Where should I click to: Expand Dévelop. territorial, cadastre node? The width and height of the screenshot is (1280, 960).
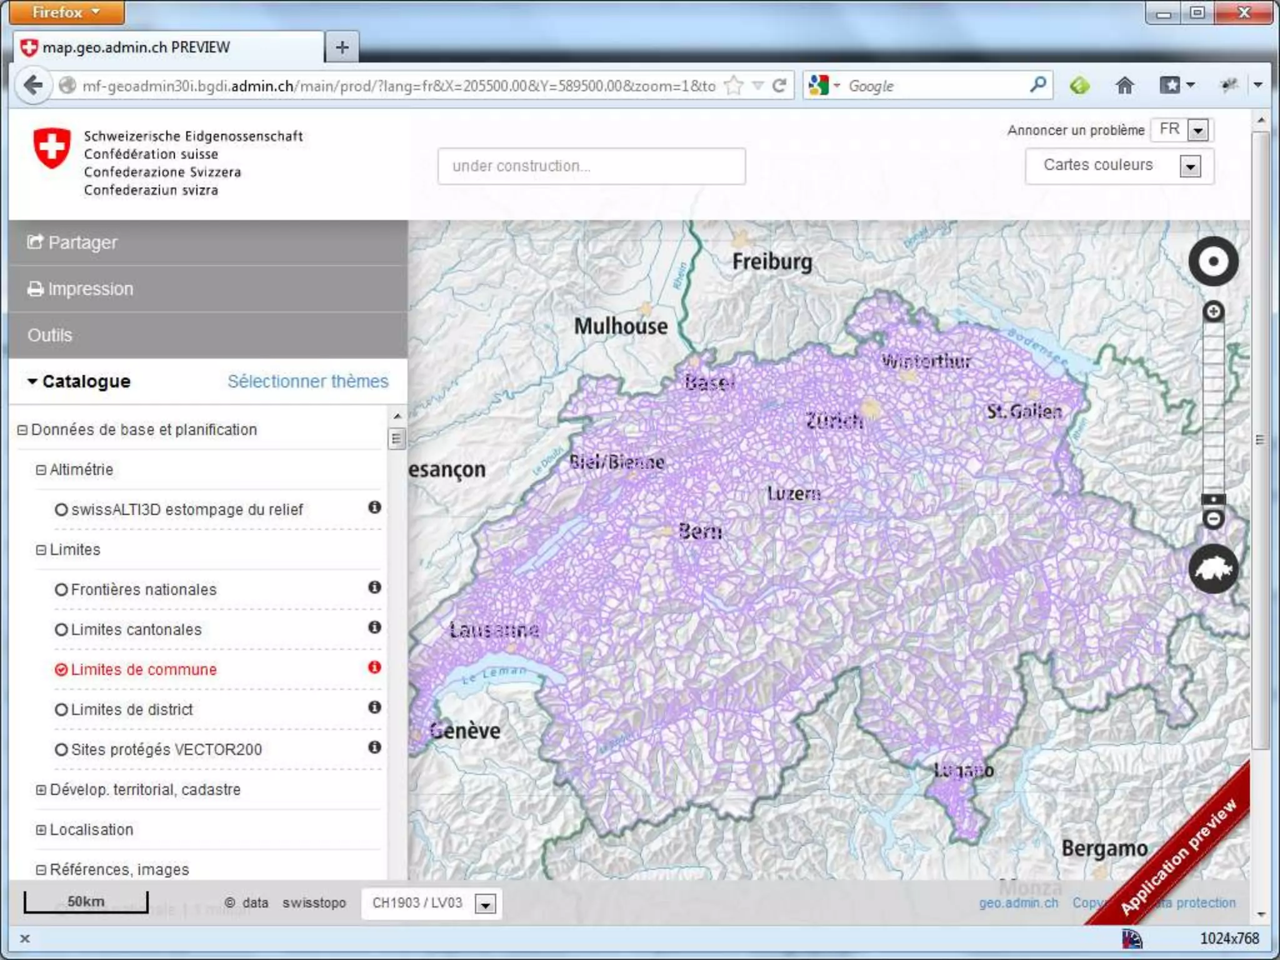pos(41,790)
